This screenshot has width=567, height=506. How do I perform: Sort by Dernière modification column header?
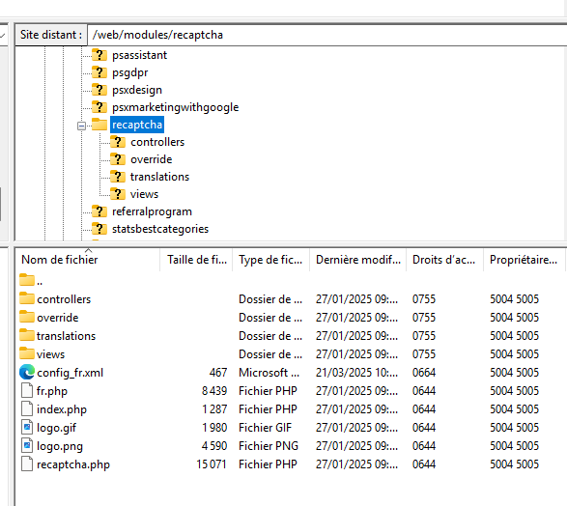pos(358,260)
